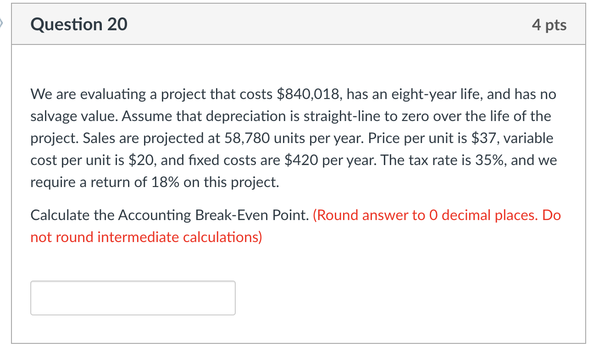Select the line about 58,780 units per year
Screen dimensions: 610x353
pyautogui.click(x=275, y=138)
